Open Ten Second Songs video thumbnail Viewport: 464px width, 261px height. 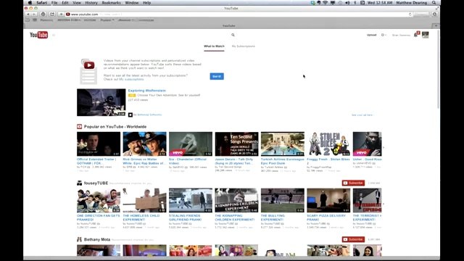(x=236, y=144)
